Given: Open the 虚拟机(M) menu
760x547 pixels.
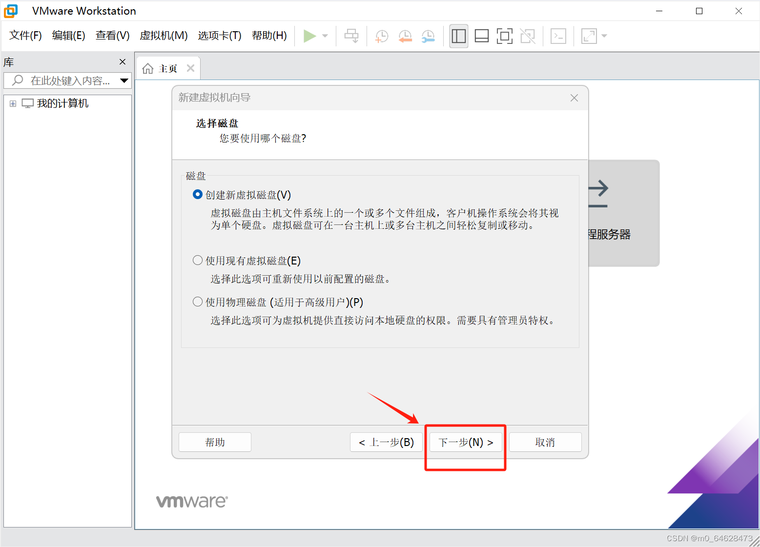Looking at the screenshot, I should coord(164,36).
